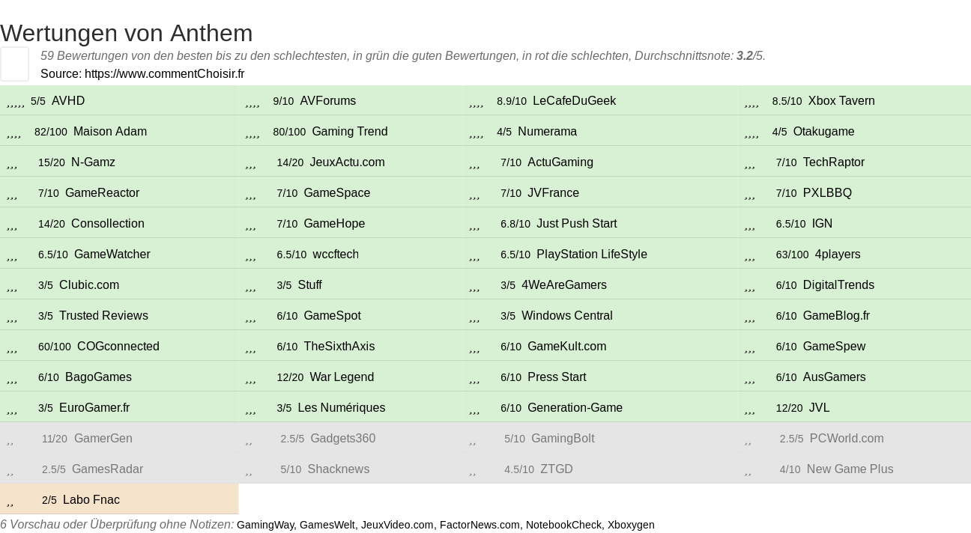Open GamingWay preview link
Image resolution: width=971 pixels, height=533 pixels.
[x=265, y=526]
